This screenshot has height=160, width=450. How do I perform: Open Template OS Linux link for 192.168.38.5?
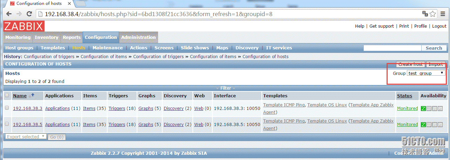pyautogui.click(x=327, y=121)
